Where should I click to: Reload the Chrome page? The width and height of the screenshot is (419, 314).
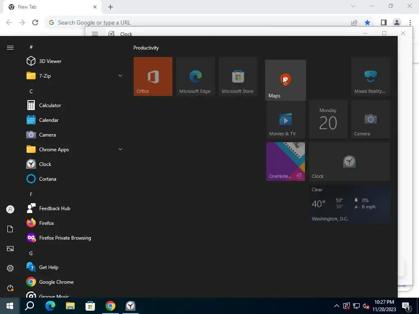pyautogui.click(x=35, y=23)
